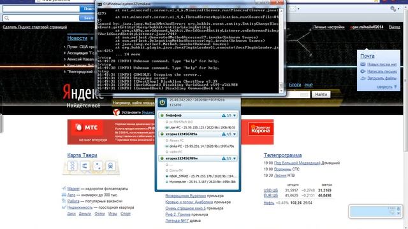Screen dimensions: 408x229
Task: Expand the блфпфпф network dropdown arrow
Action: pyautogui.click(x=235, y=115)
